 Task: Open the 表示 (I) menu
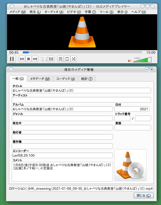(x=122, y=12)
